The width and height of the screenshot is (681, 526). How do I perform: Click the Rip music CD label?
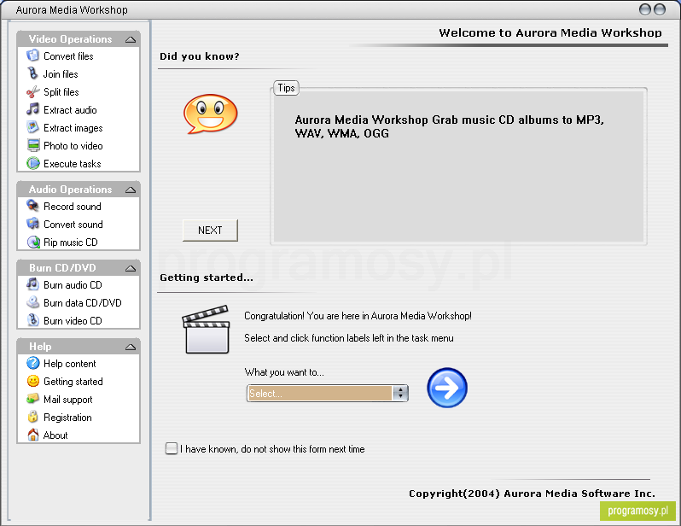click(x=70, y=243)
